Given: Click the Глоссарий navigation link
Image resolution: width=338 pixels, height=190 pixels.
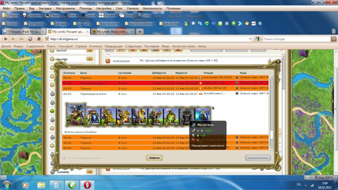Looking at the screenshot, I should [65, 46].
